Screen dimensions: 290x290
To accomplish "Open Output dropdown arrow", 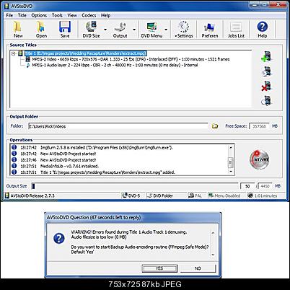I will coord(134,30).
